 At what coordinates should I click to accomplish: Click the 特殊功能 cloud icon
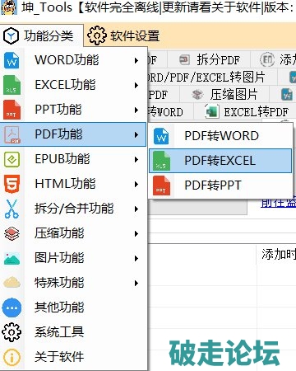[12, 282]
